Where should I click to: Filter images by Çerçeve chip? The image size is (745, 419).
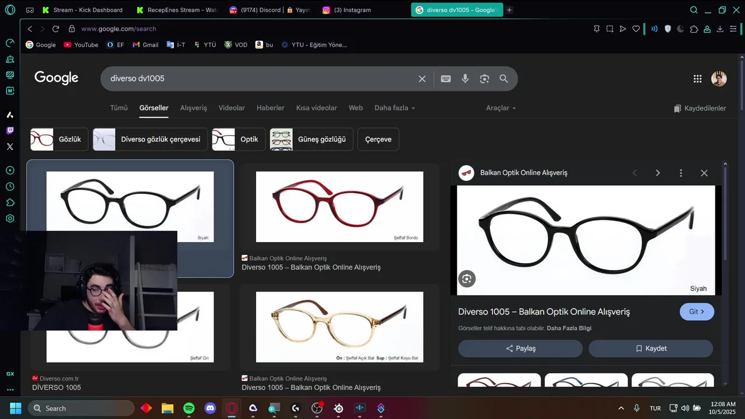coord(378,139)
